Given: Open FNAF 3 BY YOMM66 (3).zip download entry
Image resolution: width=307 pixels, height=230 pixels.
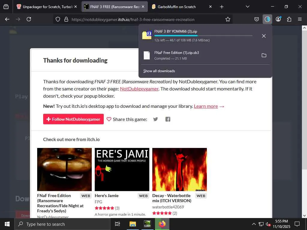Looking at the screenshot, I should pos(198,36).
